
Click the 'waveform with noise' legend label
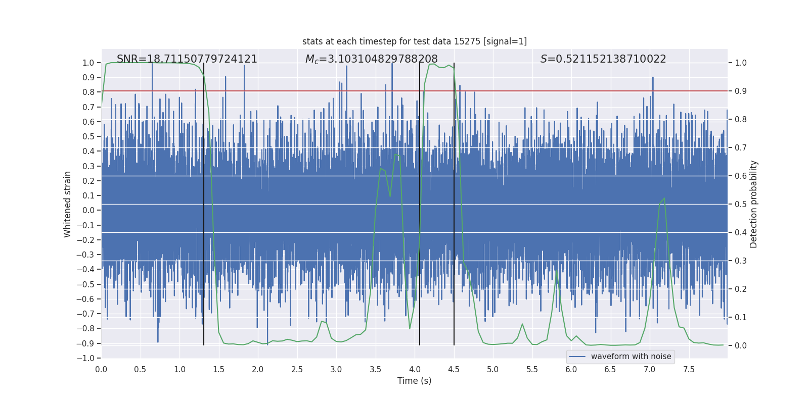[x=631, y=357]
